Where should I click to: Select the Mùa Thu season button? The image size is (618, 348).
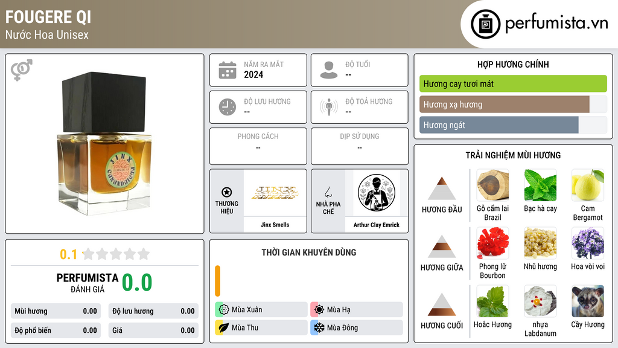(261, 327)
